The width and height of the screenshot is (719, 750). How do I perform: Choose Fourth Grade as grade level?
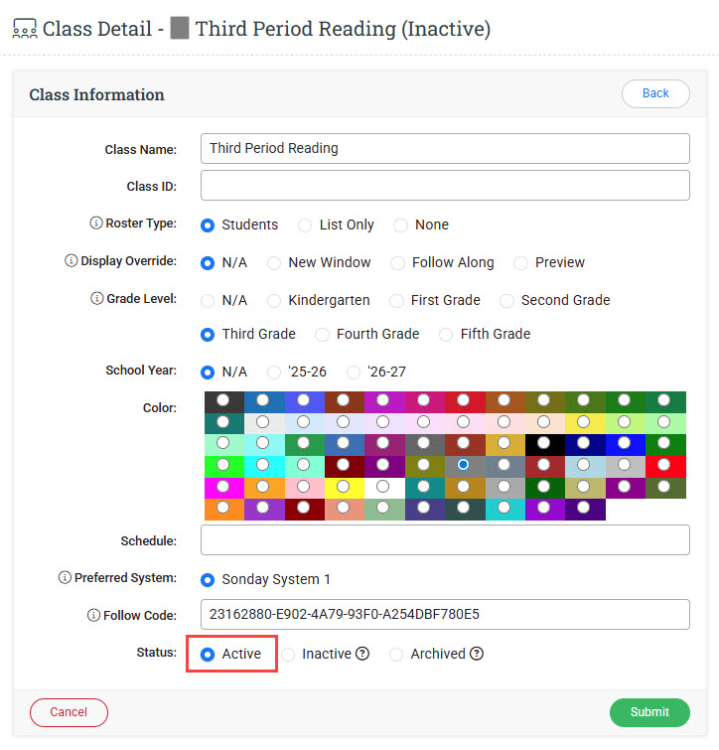point(322,335)
